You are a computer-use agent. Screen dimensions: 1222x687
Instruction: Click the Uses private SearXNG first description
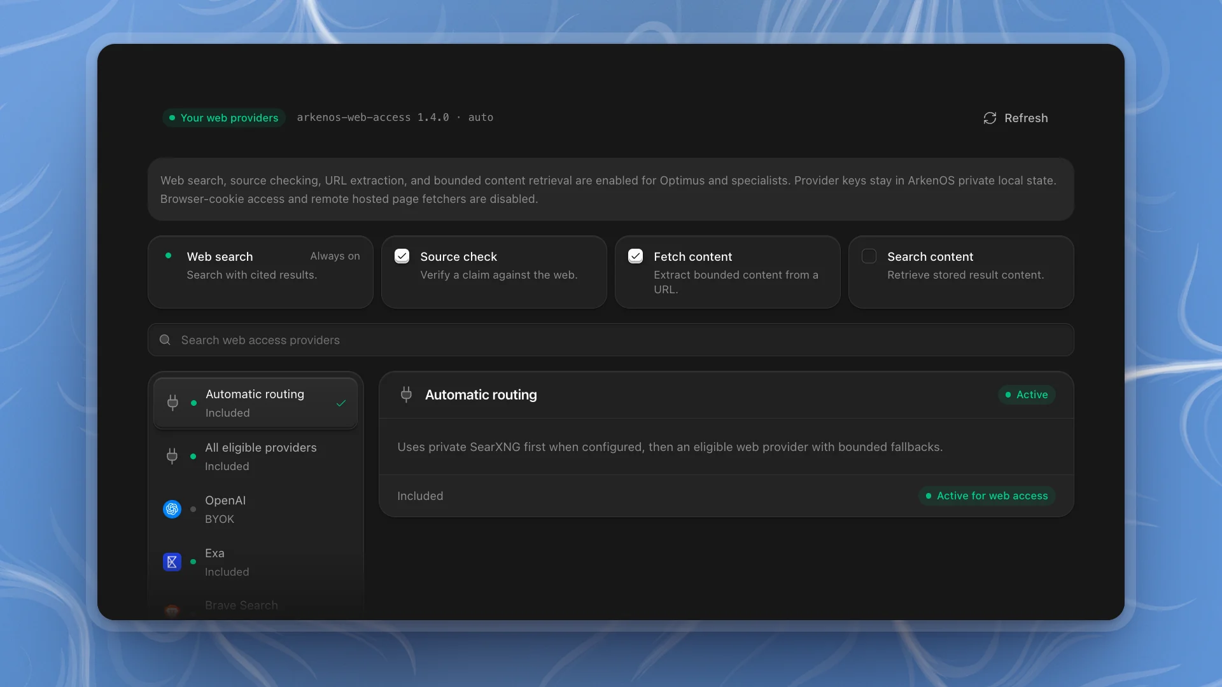point(670,447)
